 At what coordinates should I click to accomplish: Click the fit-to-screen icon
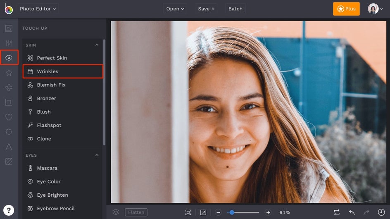(x=188, y=212)
